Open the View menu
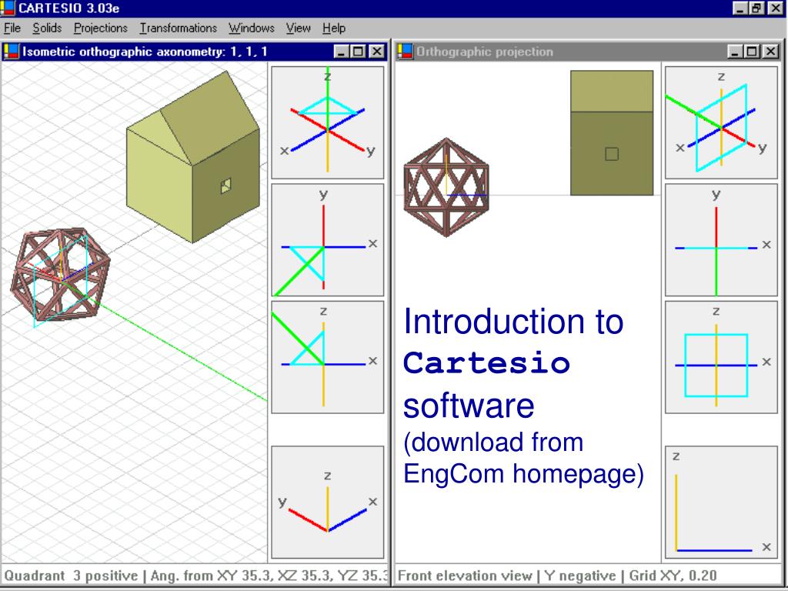 click(x=298, y=28)
